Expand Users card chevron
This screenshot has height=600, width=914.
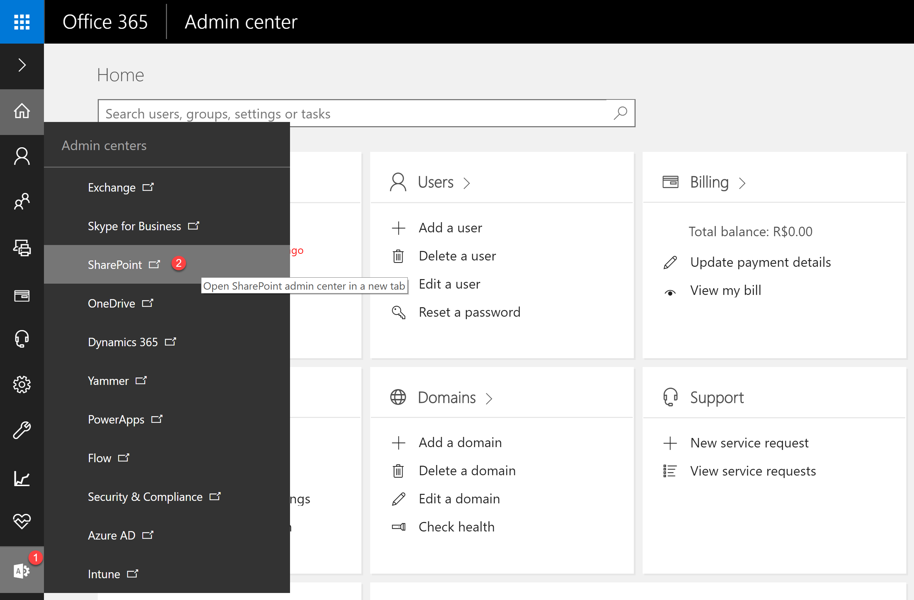click(x=467, y=183)
